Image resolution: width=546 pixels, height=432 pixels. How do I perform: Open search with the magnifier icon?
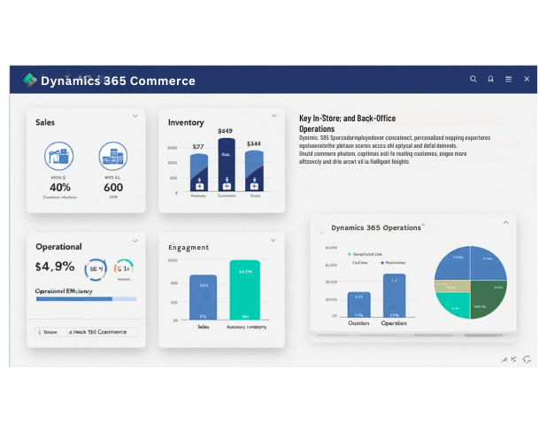coord(473,79)
